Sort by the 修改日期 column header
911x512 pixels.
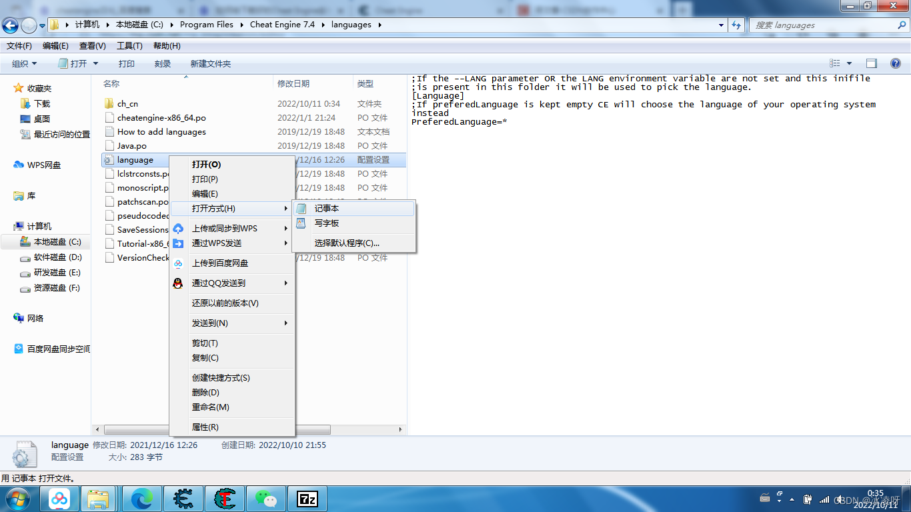[x=293, y=84]
